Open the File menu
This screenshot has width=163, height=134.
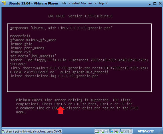[x=64, y=3]
